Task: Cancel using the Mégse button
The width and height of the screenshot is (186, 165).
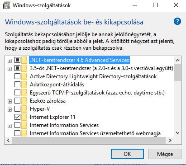Action: 165,154
